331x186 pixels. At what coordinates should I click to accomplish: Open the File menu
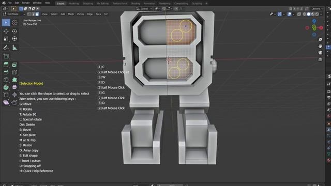[x=10, y=3]
